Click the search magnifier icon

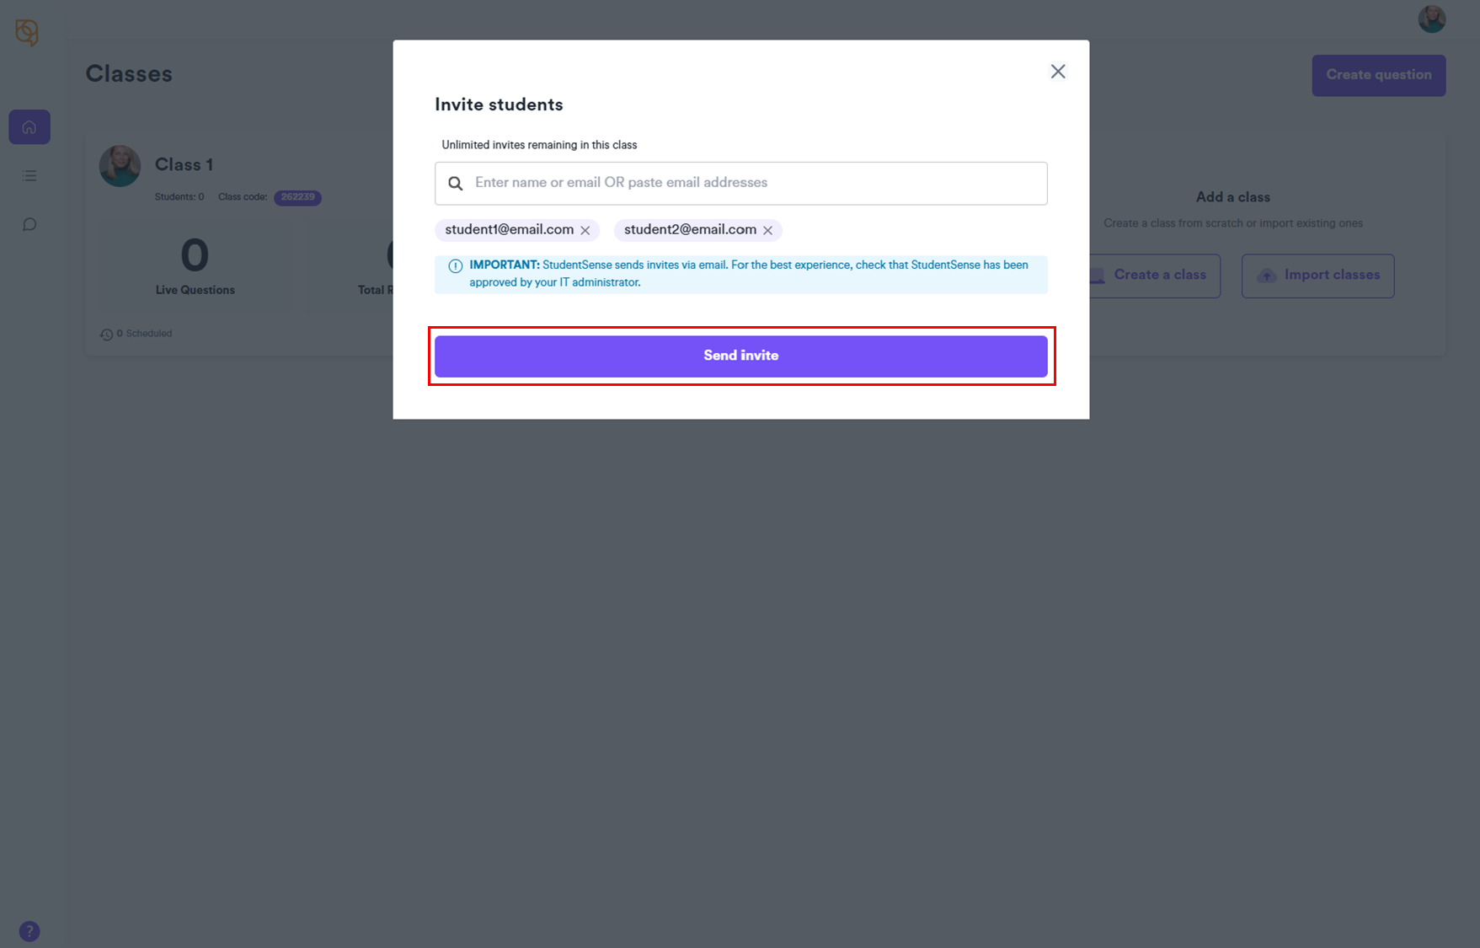pyautogui.click(x=456, y=184)
